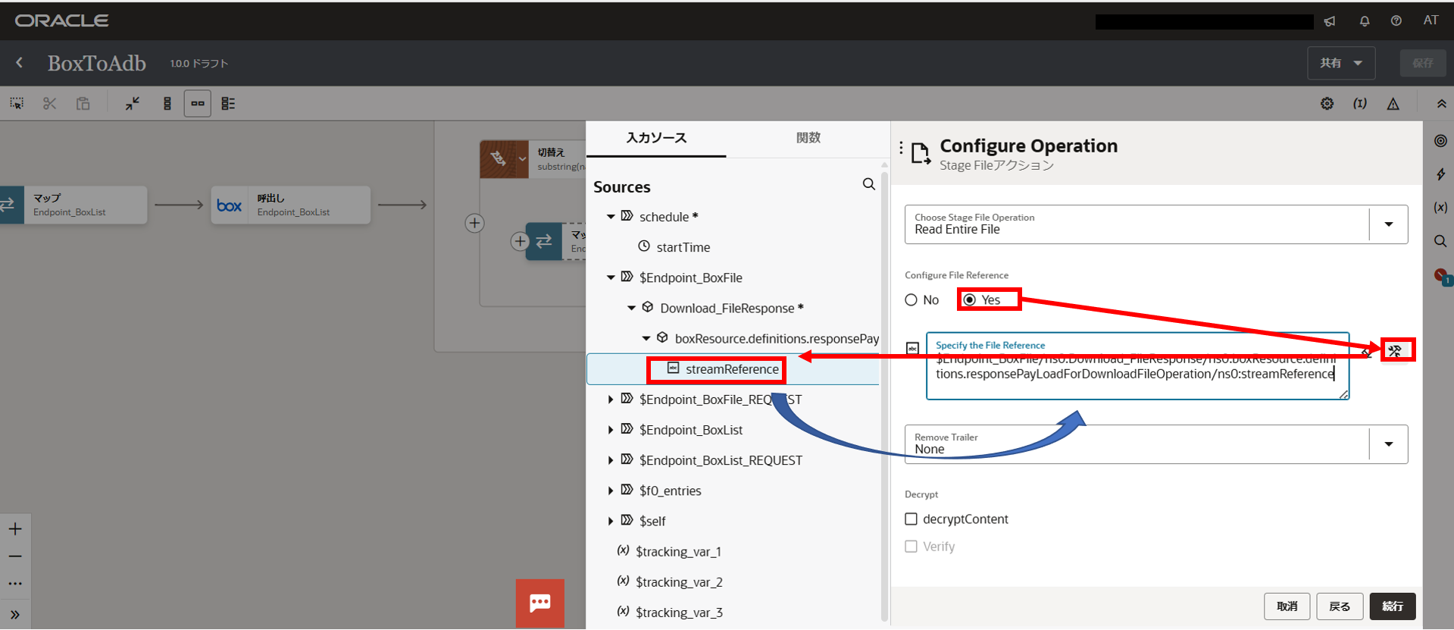Open canvas more options ellipsis
The image size is (1454, 630).
pos(15,584)
